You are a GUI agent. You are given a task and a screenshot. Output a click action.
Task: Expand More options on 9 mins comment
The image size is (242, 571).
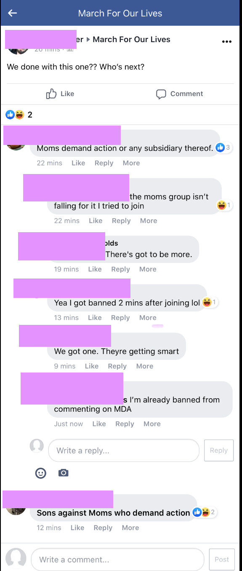[145, 366]
